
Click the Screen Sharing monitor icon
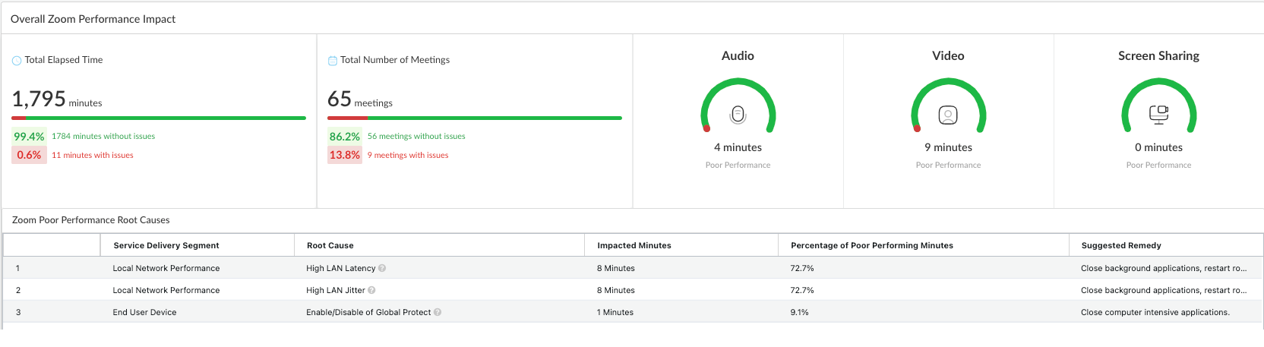tap(1158, 114)
